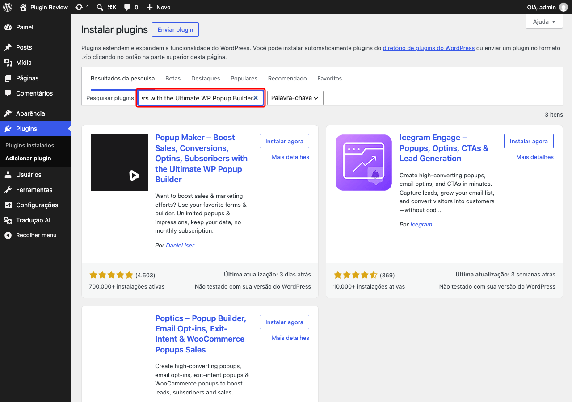
Task: Click the Posts pin icon
Action: (x=8, y=47)
